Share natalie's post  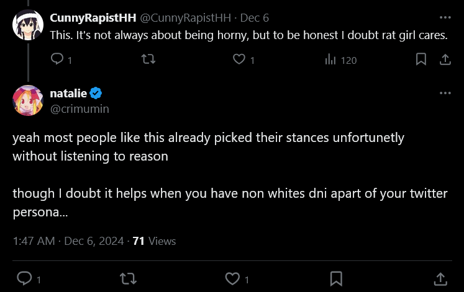(x=440, y=279)
